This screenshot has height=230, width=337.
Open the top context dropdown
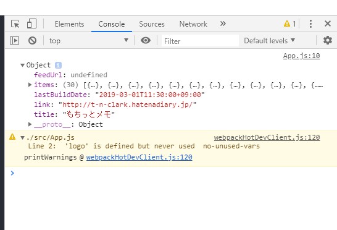89,40
